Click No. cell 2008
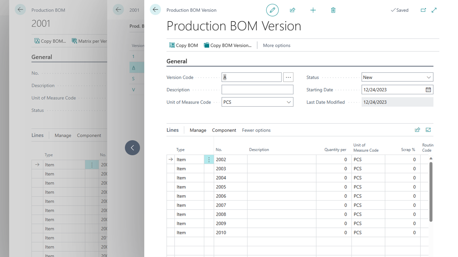Screen dimensions: 458x257 [230, 214]
